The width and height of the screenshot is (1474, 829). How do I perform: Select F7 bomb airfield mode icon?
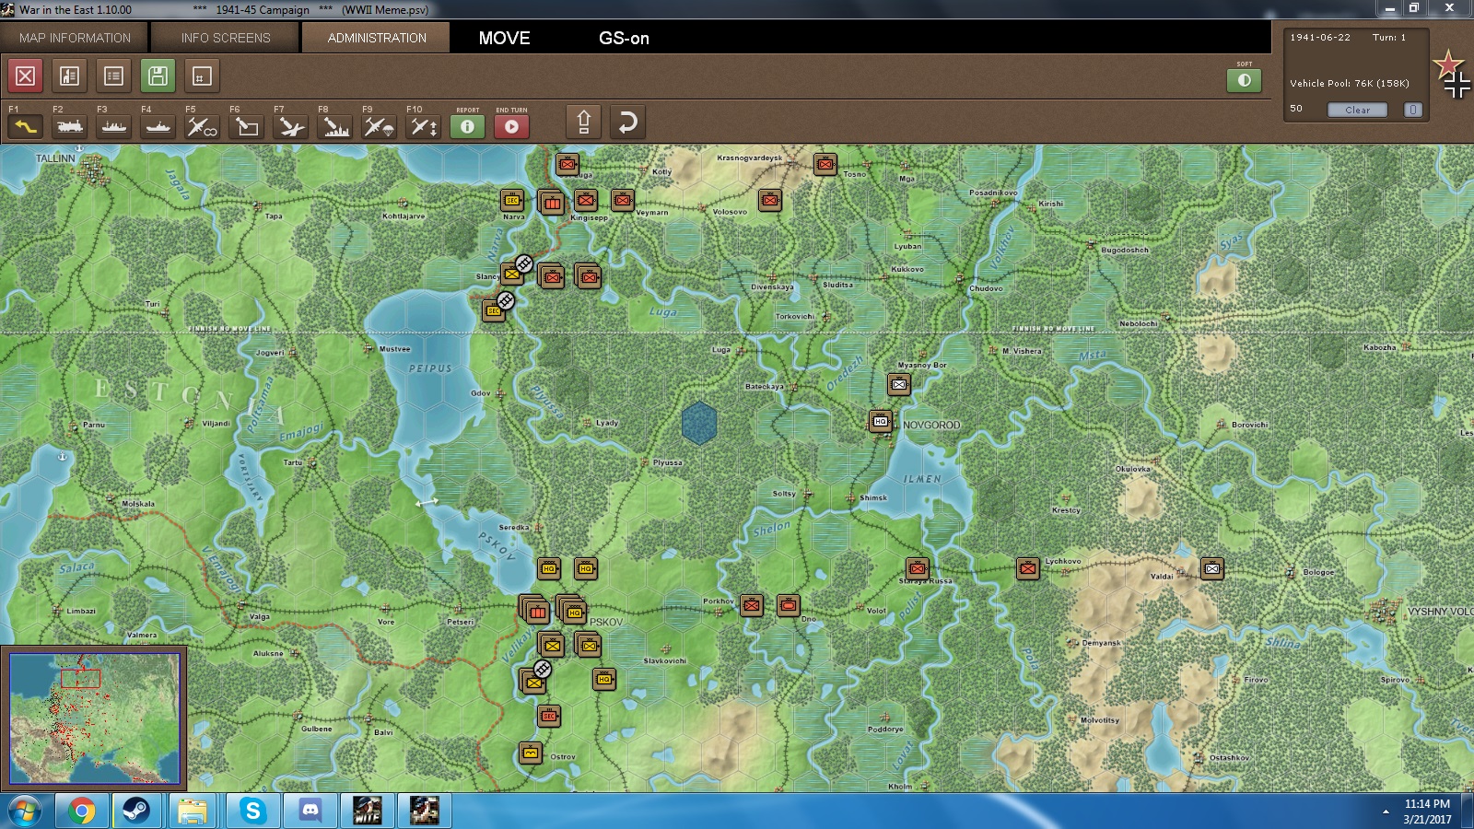(291, 126)
